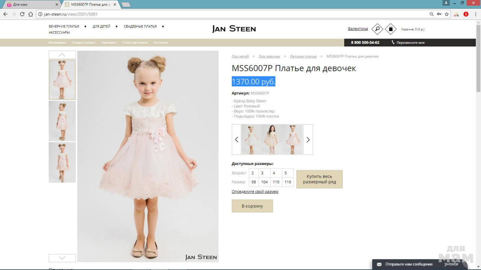Select the beige dress in related carousel
The width and height of the screenshot is (481, 270).
(x=272, y=139)
